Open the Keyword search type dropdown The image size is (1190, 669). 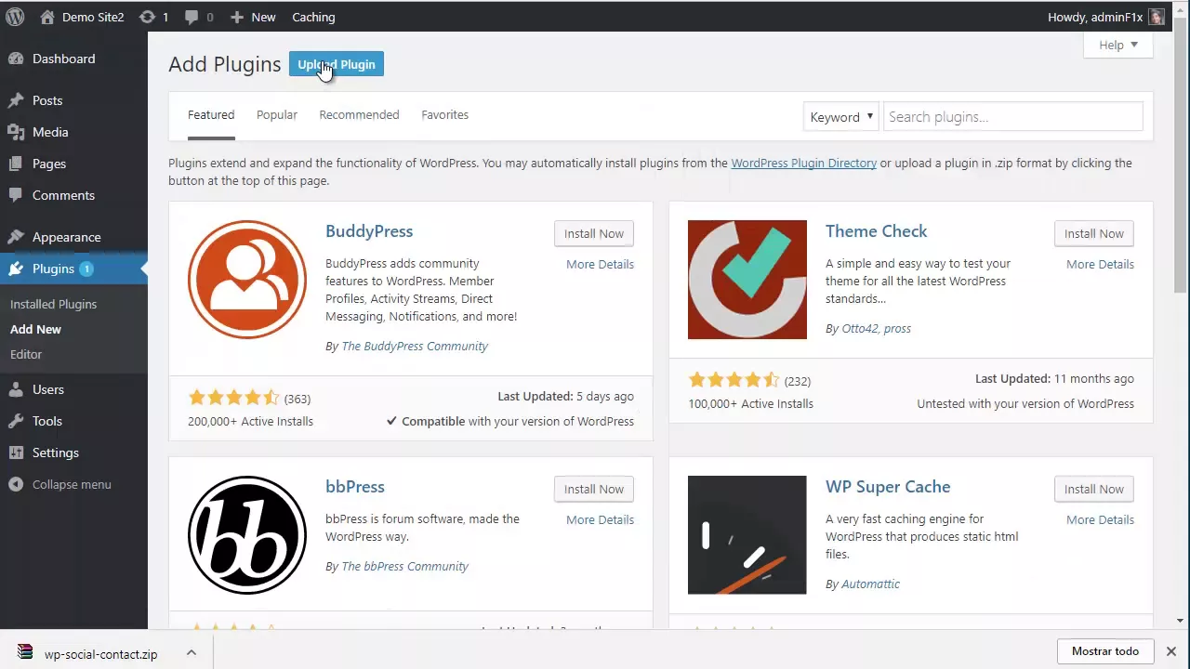tap(841, 117)
